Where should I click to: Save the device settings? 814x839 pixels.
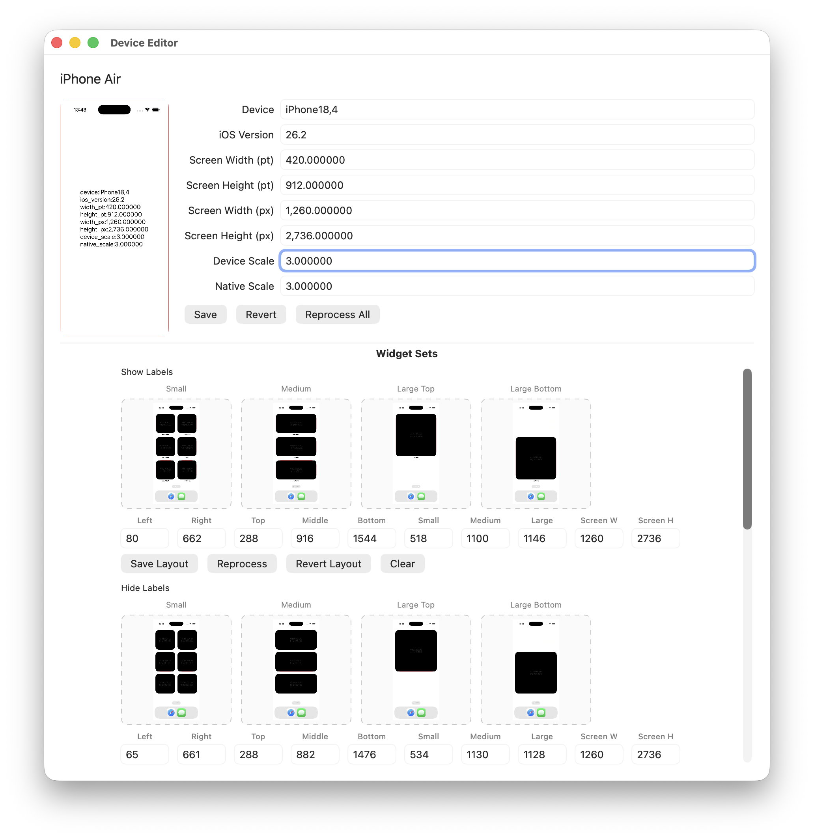click(x=205, y=315)
